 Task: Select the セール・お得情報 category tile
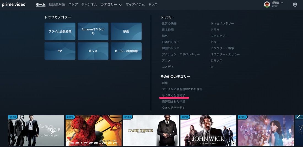pos(126,51)
